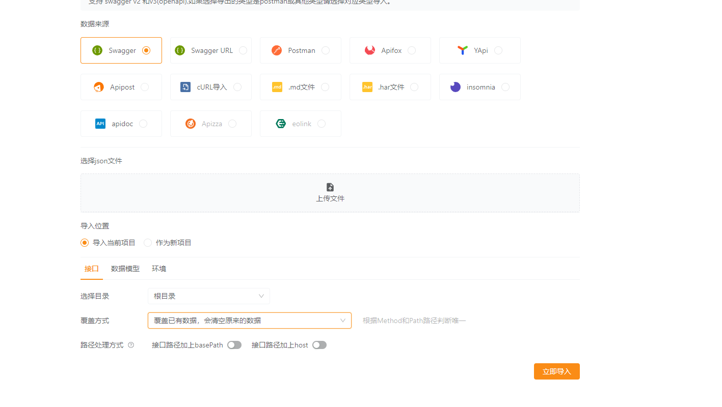
Task: Switch to the 数据模型 tab
Action: pos(125,268)
